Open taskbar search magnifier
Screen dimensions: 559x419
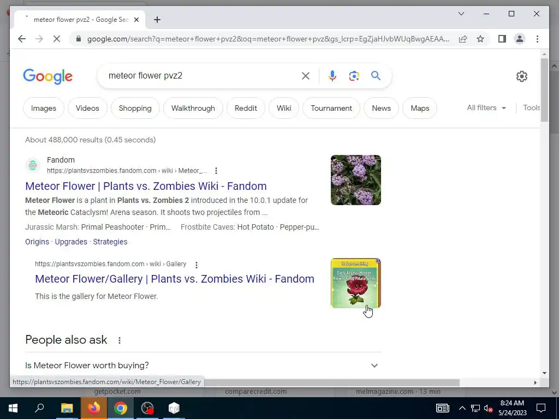39,408
